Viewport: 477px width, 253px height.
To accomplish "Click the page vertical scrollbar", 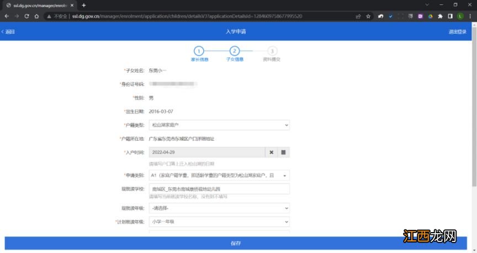I will click(474, 106).
